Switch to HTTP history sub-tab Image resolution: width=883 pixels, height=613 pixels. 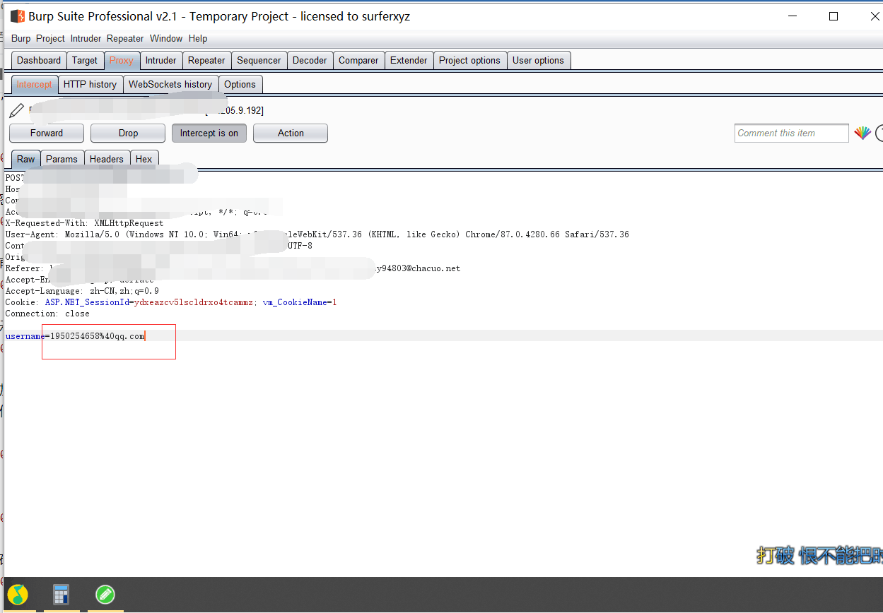tap(90, 84)
